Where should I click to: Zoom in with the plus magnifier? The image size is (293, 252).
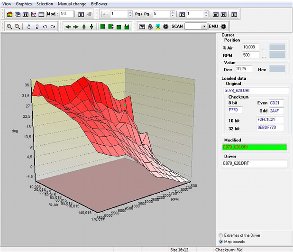point(9,27)
